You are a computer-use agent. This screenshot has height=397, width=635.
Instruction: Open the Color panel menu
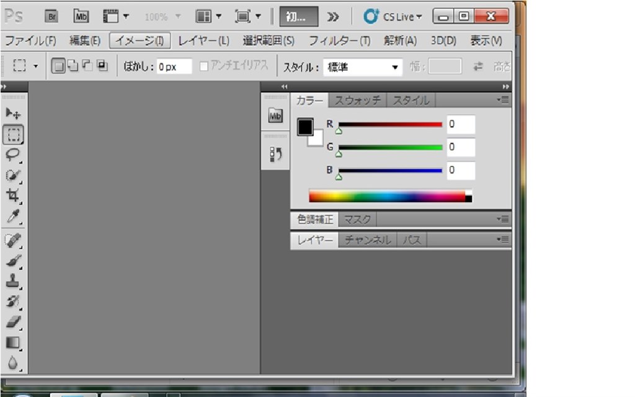504,100
